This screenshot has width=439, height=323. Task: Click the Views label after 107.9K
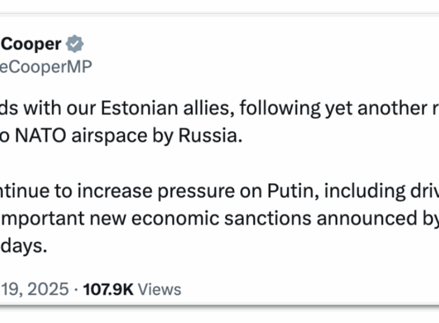point(160,289)
